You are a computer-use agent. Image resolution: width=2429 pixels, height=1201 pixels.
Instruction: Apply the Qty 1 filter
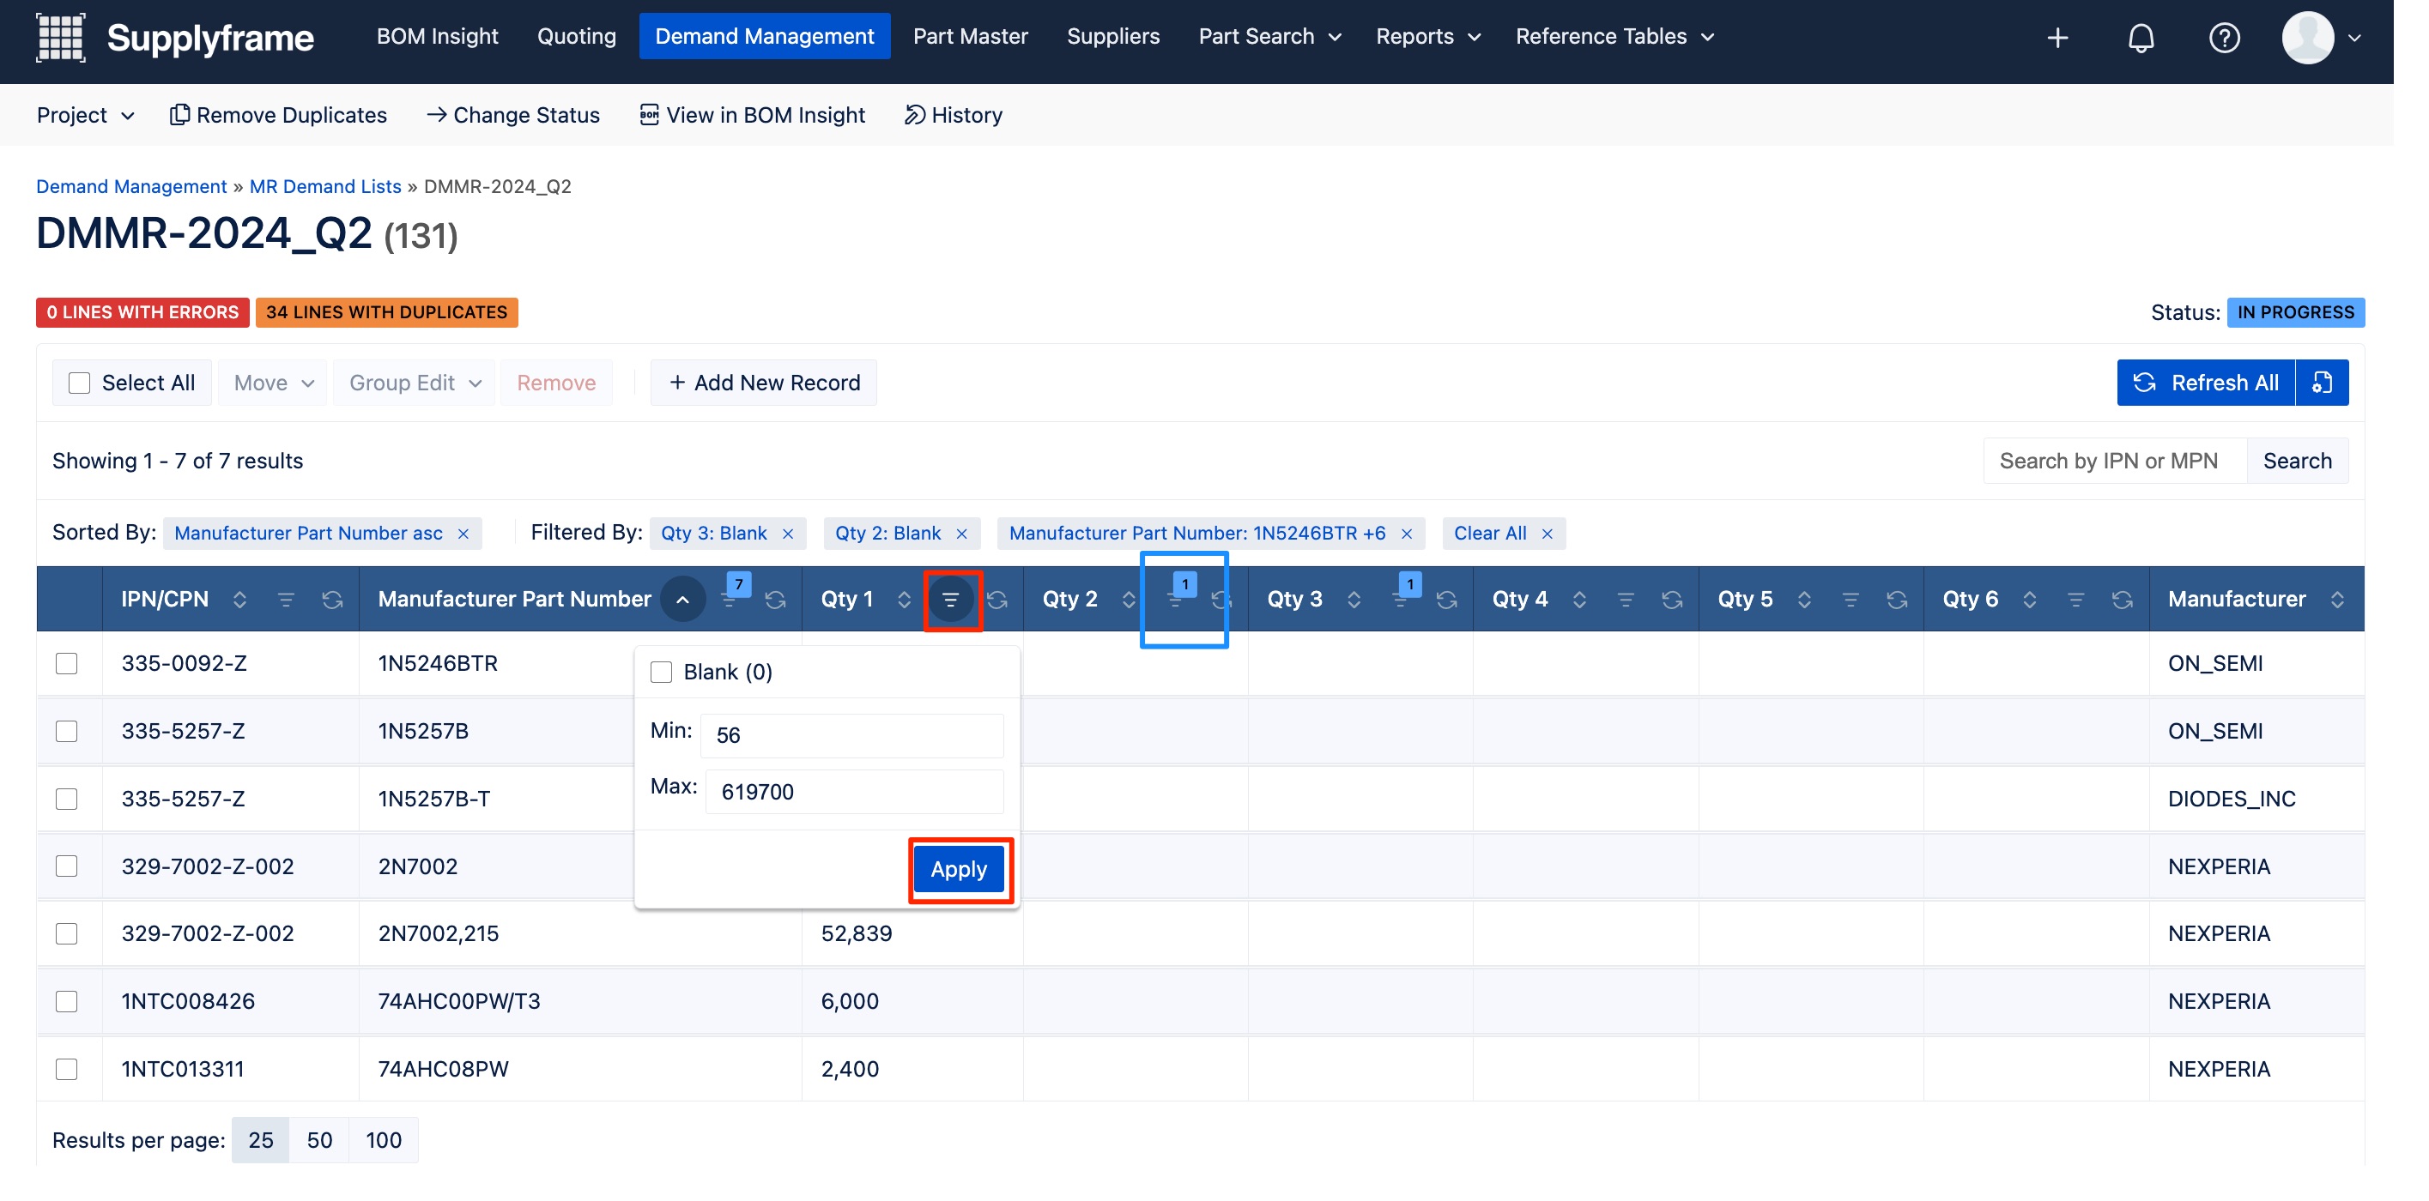(958, 869)
